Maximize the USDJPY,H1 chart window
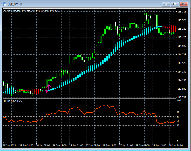This screenshot has width=191, height=151. coord(175,4)
